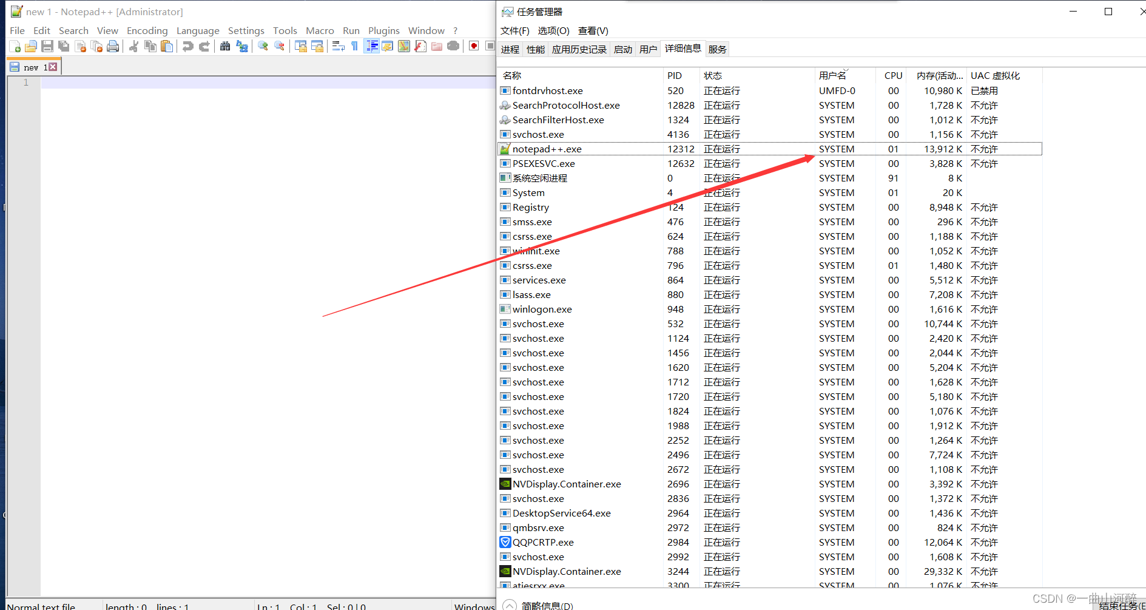This screenshot has height=610, width=1146.
Task: Select the fontdrvhost.exe process row
Action: 770,90
